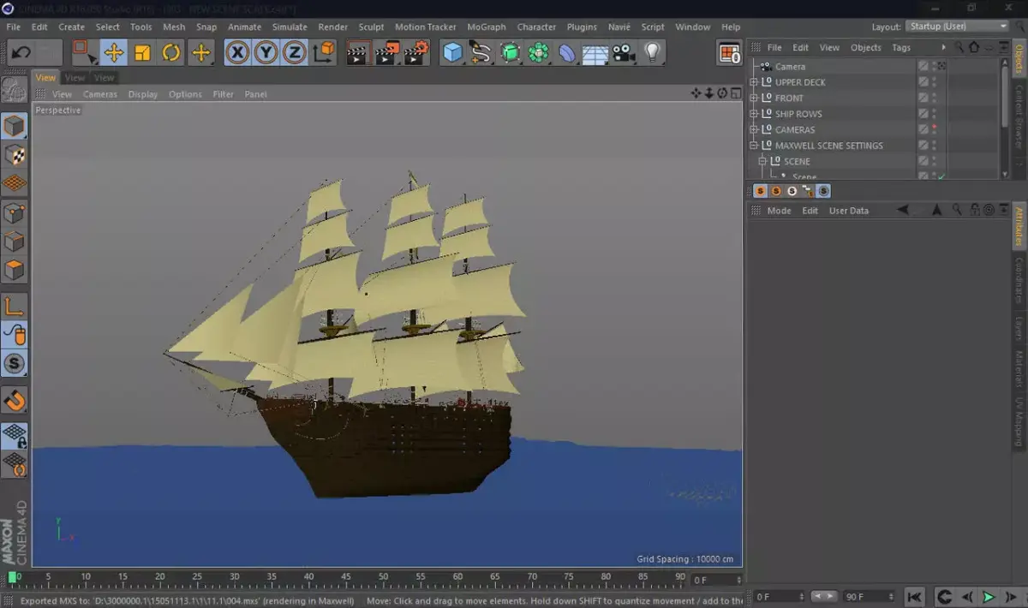Viewport: 1028px width, 608px height.
Task: Toggle viewport maximize icon
Action: (735, 93)
